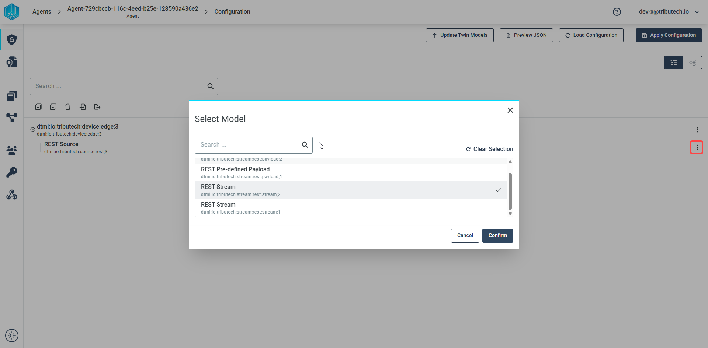Image resolution: width=708 pixels, height=348 pixels.
Task: Toggle the theme sun icon
Action: click(12, 335)
